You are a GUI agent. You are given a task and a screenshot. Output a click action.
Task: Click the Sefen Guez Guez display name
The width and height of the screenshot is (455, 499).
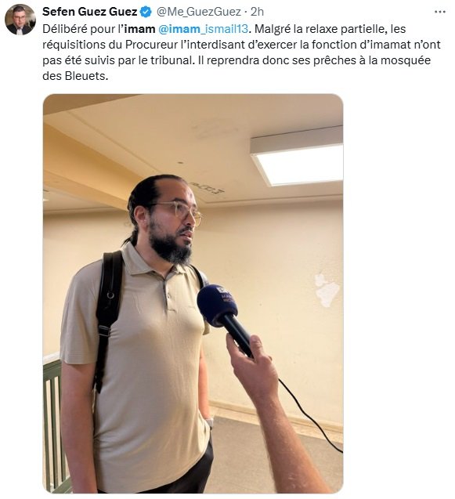[x=90, y=12]
